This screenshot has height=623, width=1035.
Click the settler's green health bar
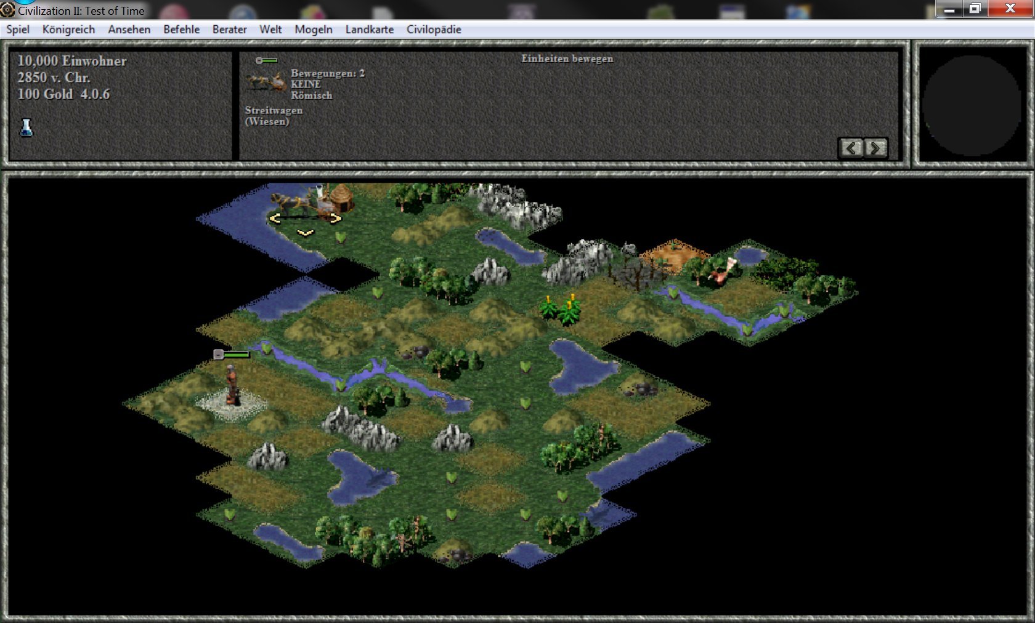[x=237, y=354]
